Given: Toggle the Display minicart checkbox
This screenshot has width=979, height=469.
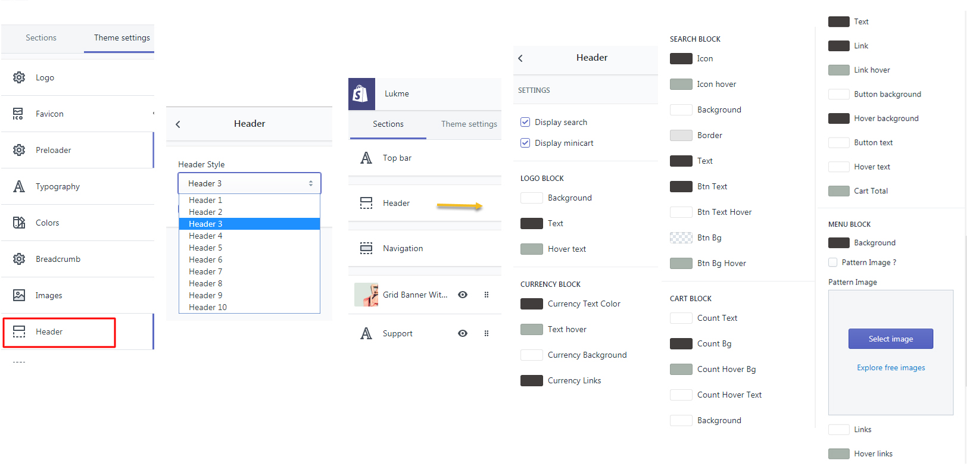Looking at the screenshot, I should pos(525,143).
